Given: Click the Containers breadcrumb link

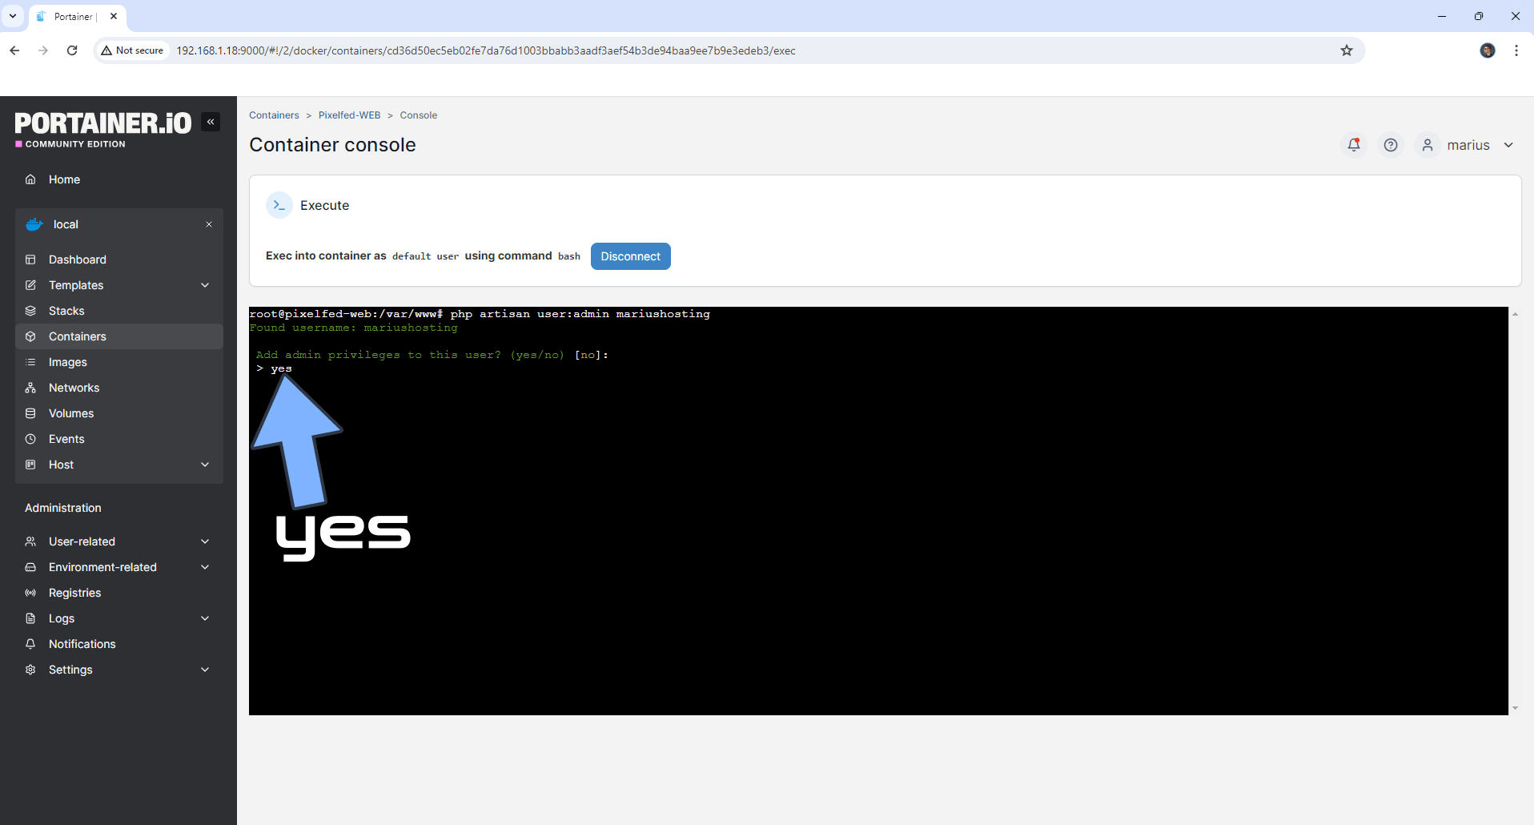Looking at the screenshot, I should click(x=274, y=115).
